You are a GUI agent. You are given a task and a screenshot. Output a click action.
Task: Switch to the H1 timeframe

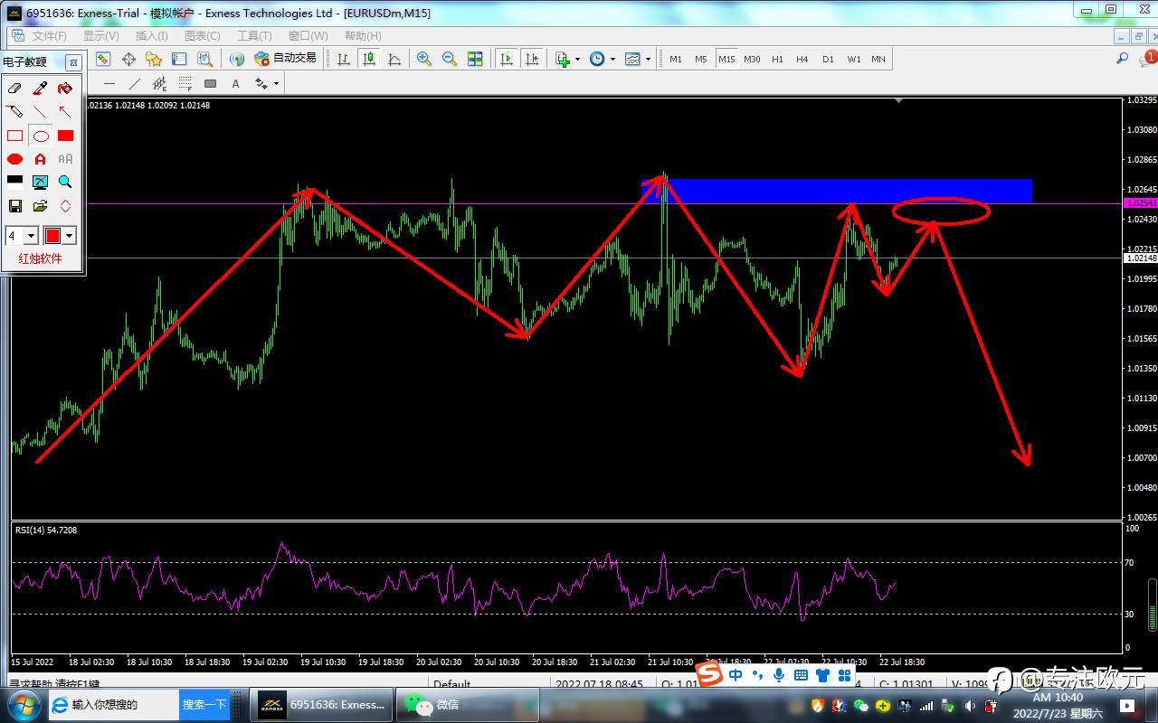(777, 60)
